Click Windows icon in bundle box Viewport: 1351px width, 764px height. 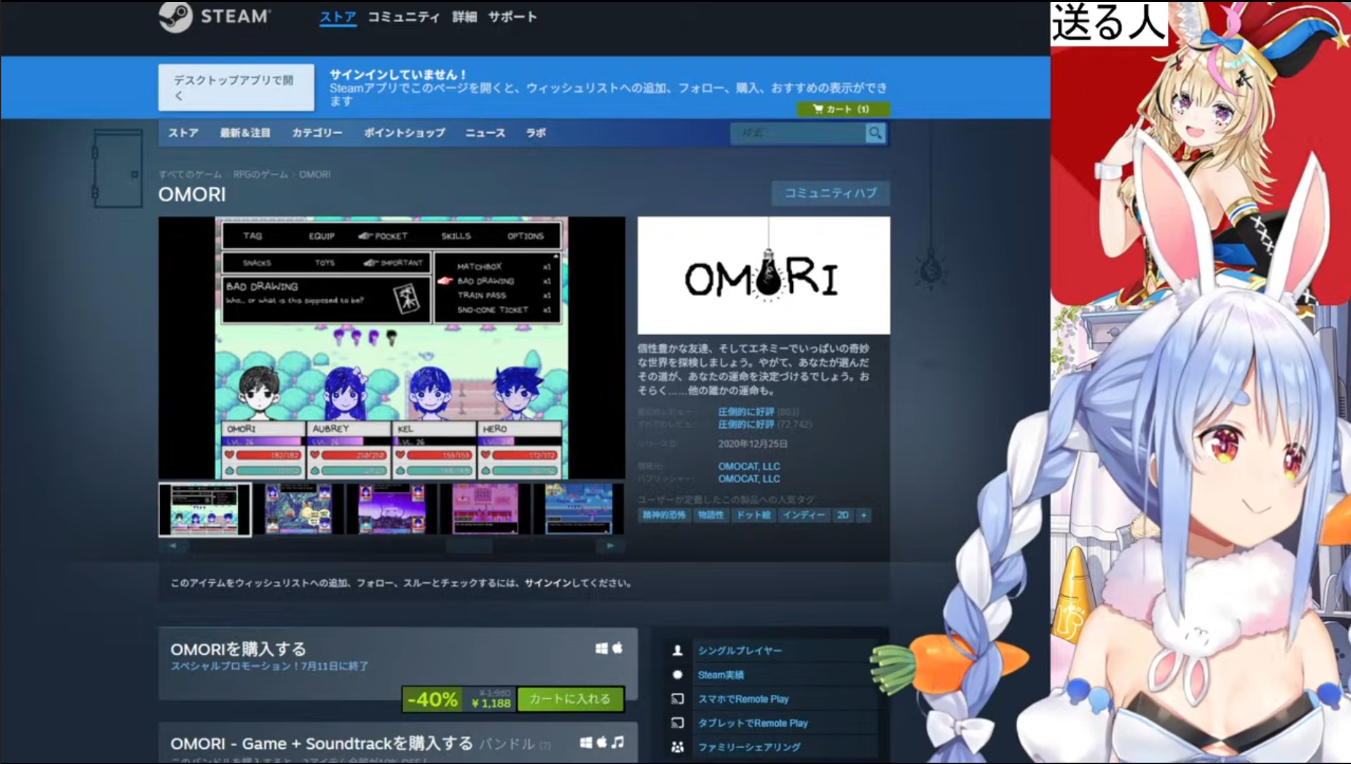tap(586, 742)
